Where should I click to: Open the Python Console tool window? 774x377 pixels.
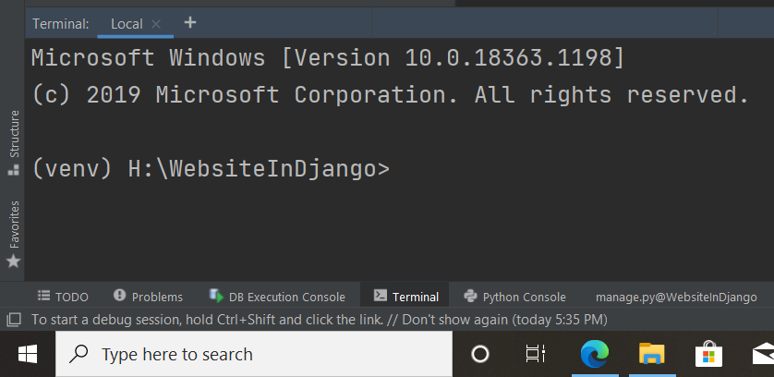click(515, 297)
